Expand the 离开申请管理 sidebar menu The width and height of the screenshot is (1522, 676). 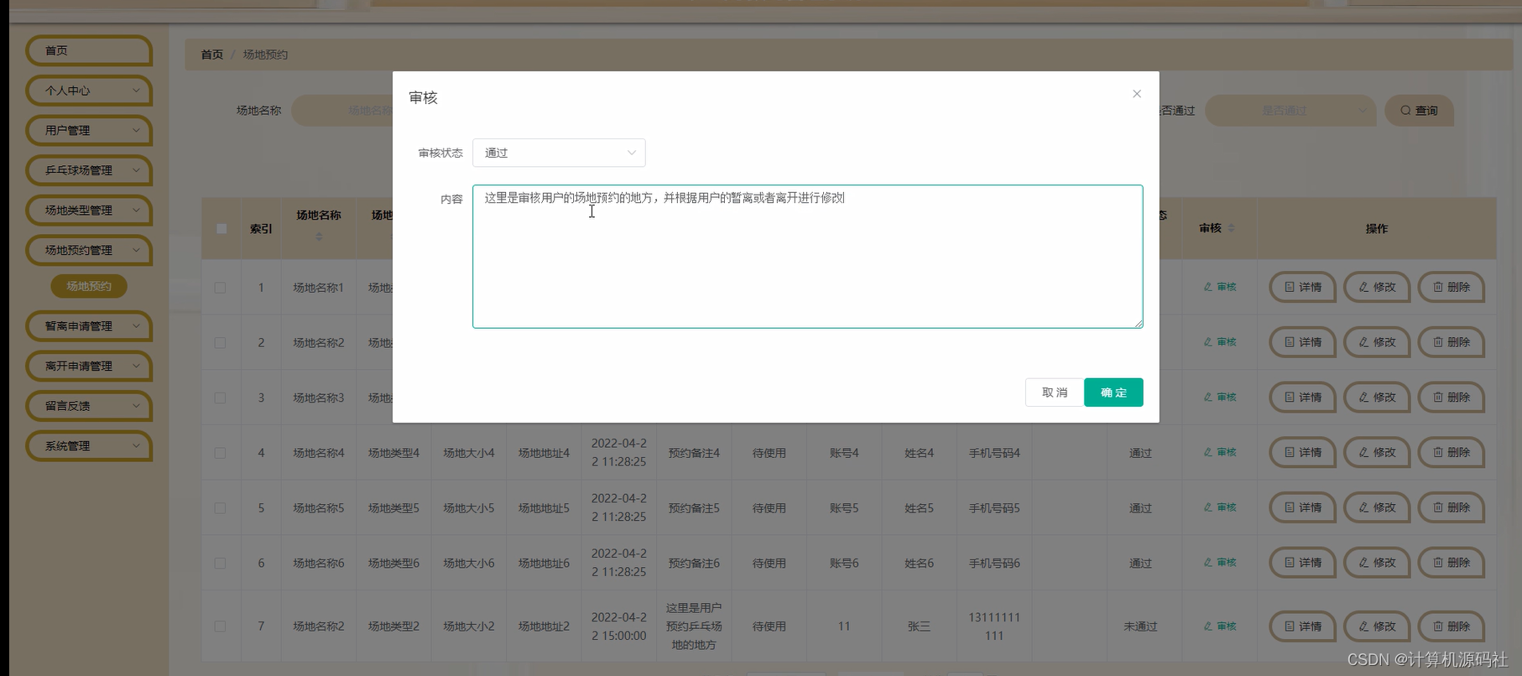point(88,366)
